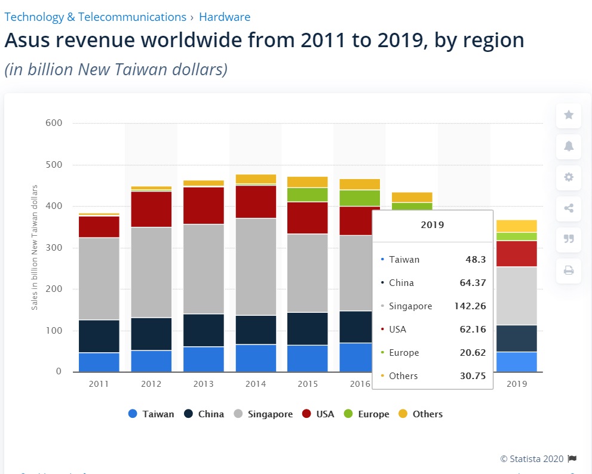Screen dimensions: 592x474
Task: Open chart settings gear icon
Action: coord(569,177)
